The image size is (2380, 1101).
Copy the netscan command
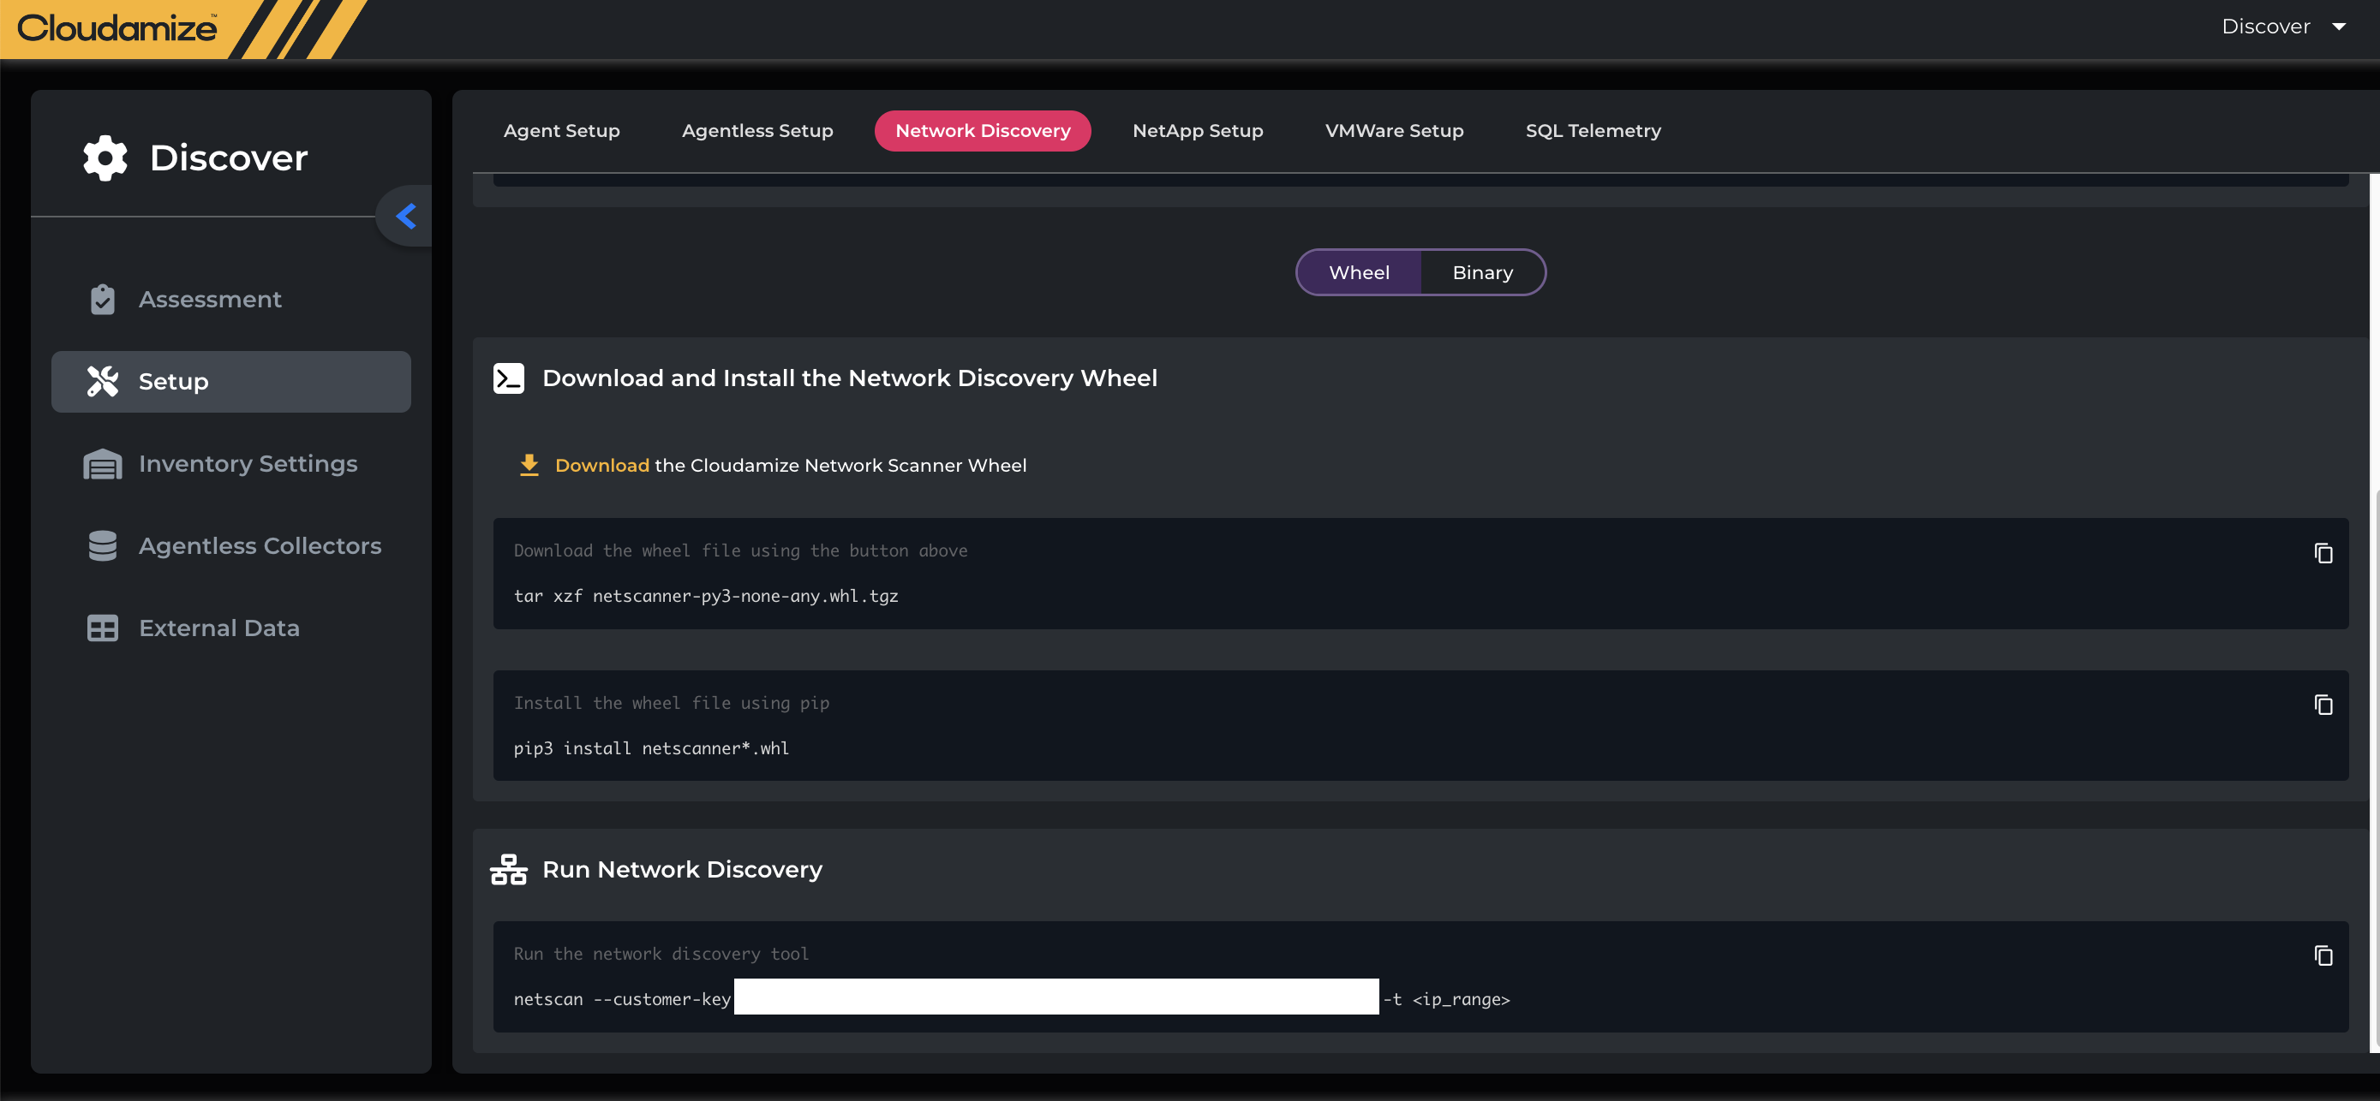[2322, 955]
